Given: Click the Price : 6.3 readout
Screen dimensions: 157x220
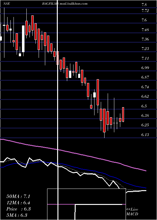Looking at the screenshot, I should (19, 209).
